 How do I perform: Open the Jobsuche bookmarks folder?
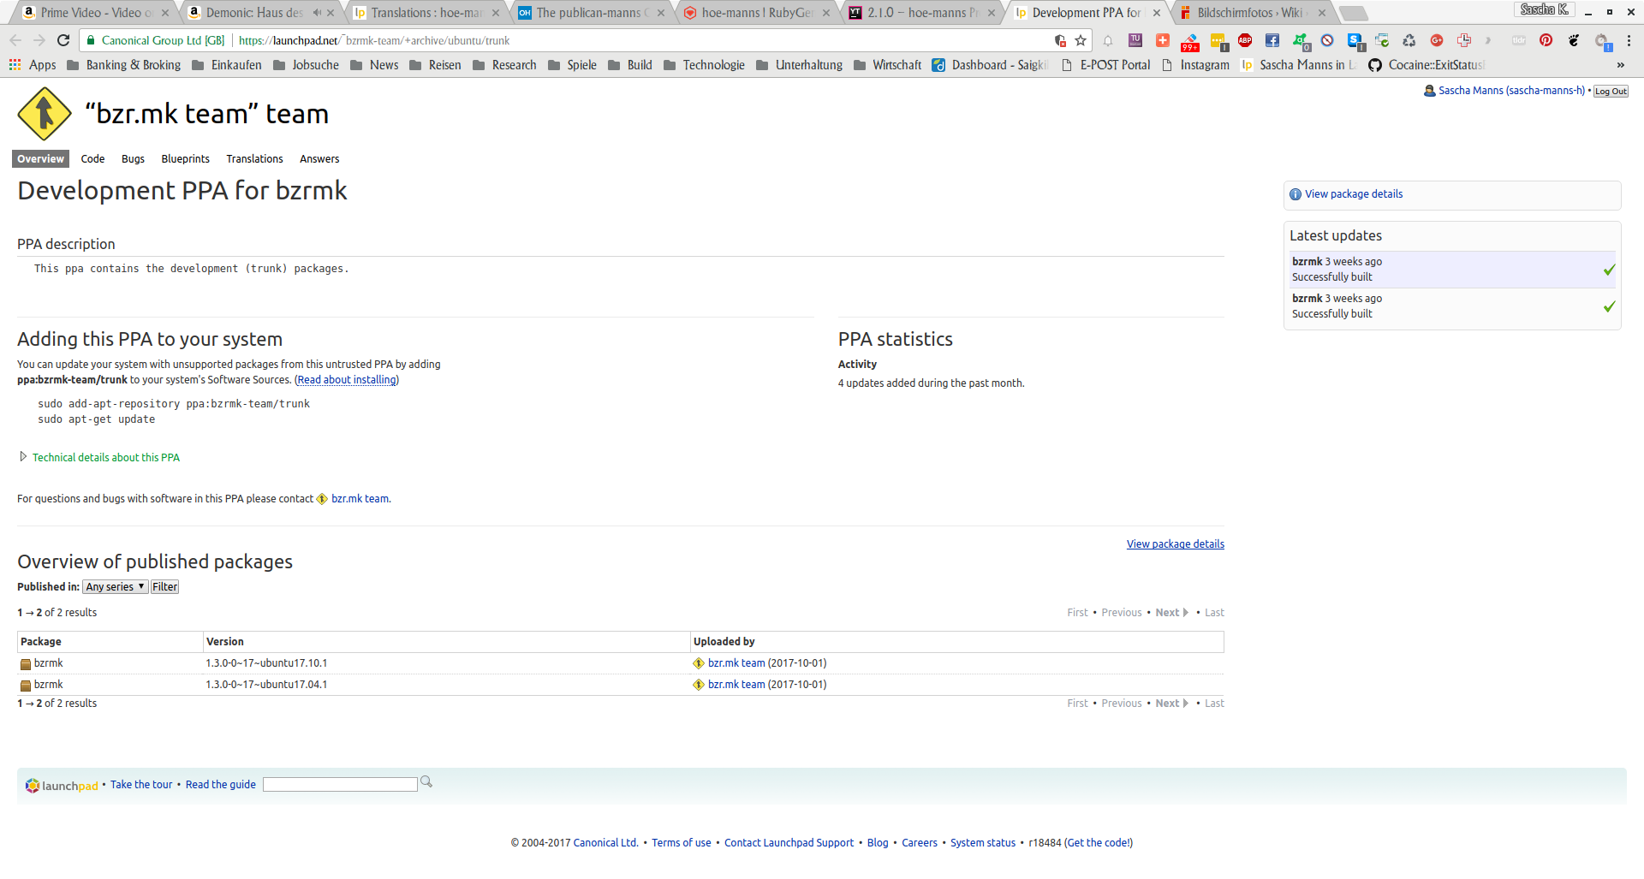306,65
